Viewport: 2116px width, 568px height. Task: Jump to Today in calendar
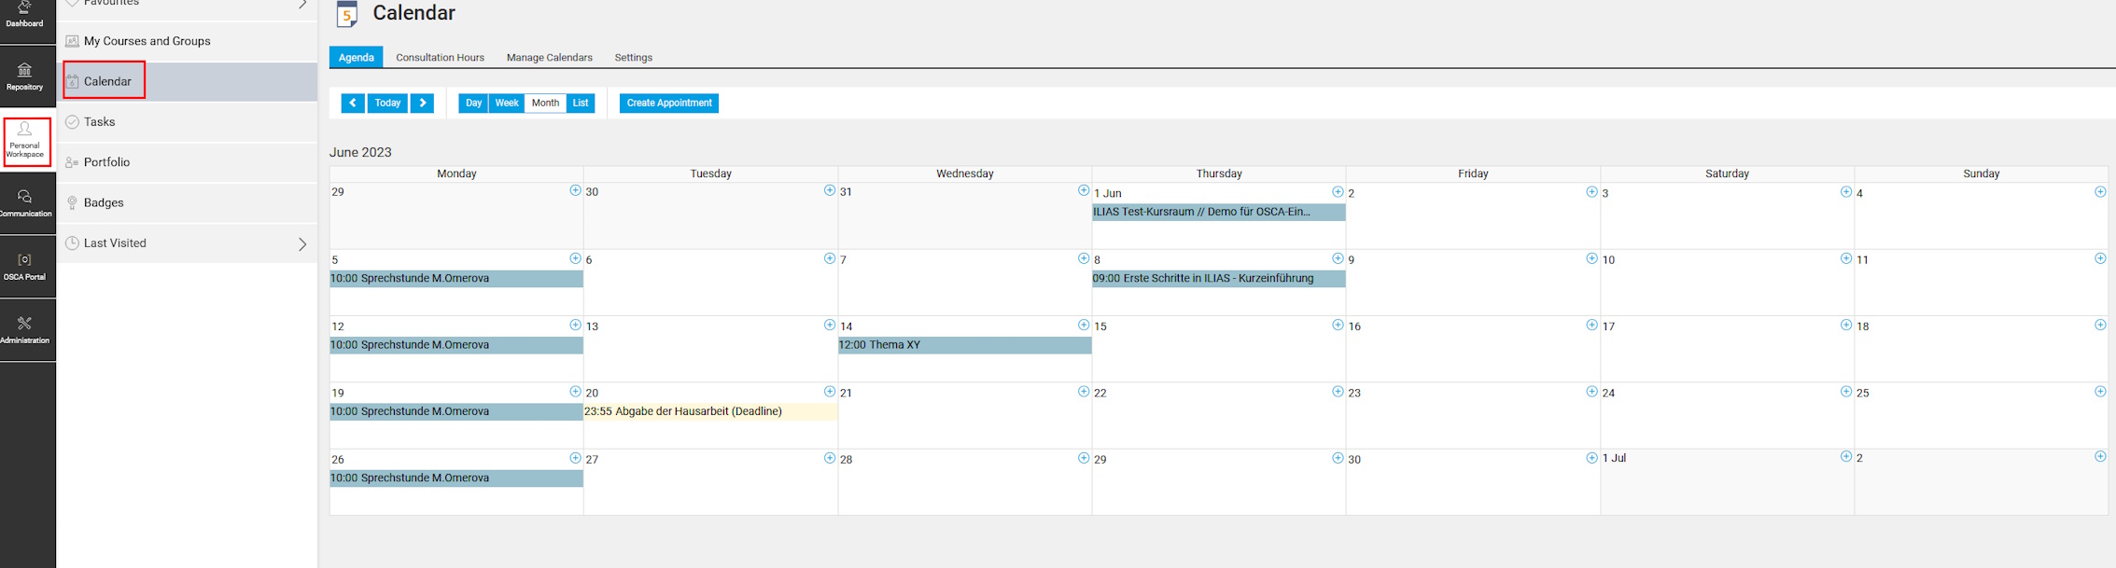387,104
